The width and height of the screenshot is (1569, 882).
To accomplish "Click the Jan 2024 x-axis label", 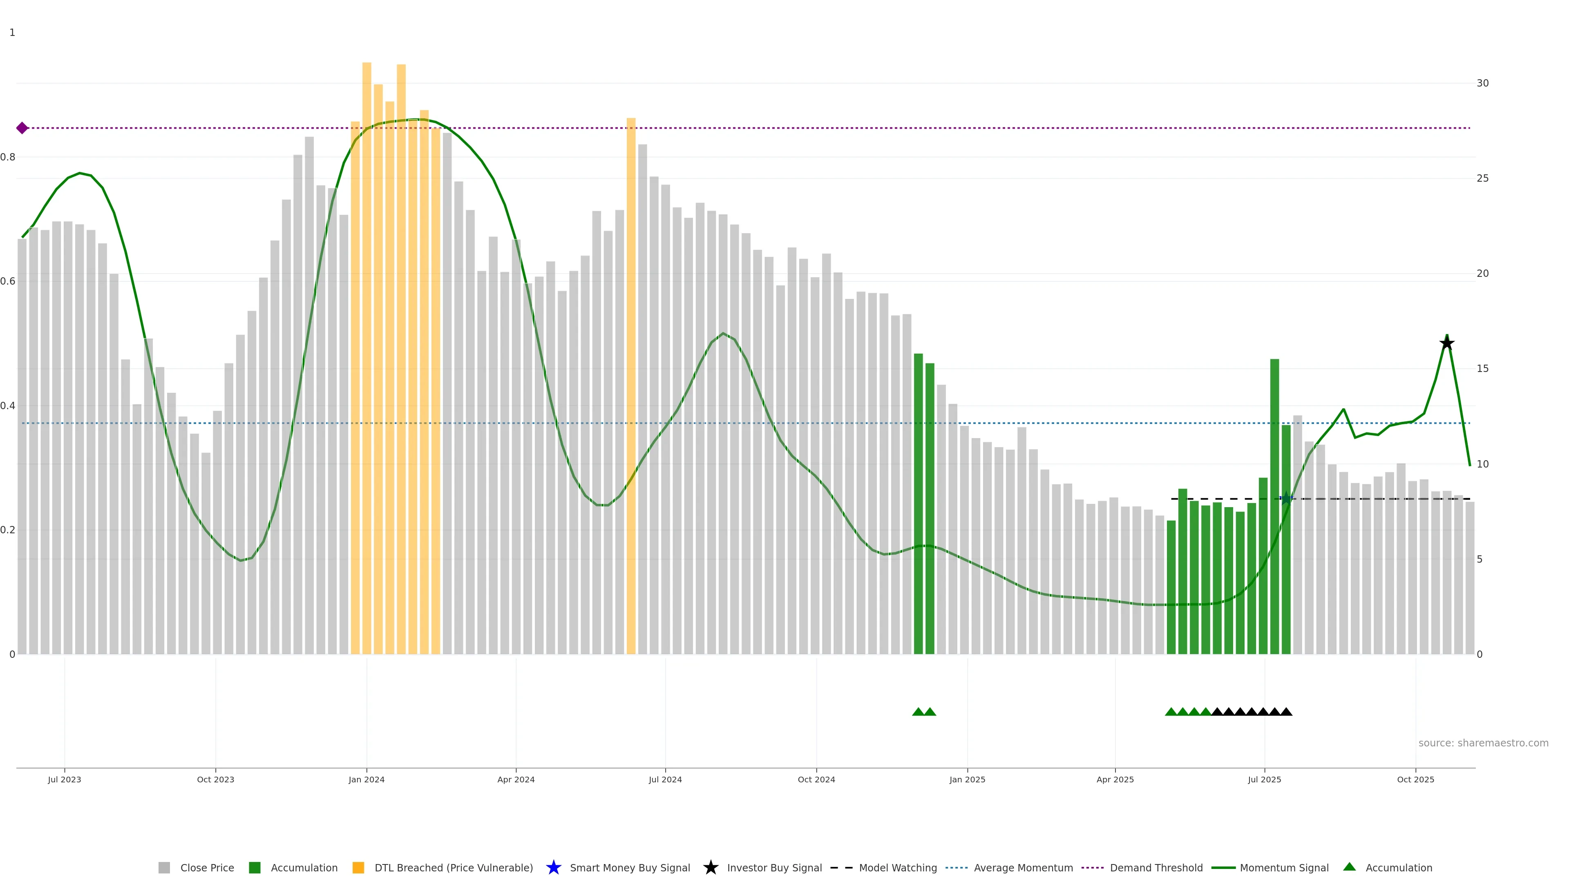I will coord(366,779).
